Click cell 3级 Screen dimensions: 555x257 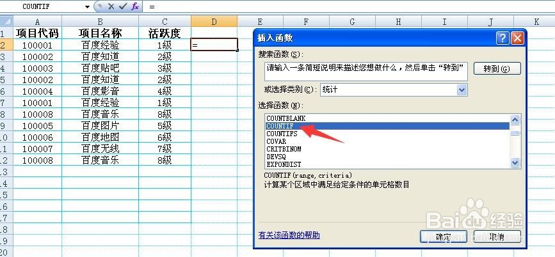(165, 68)
